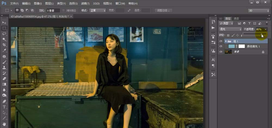Hide the 颜色填充 1 layer
Screen dimensions: 272x128
pos(221,46)
